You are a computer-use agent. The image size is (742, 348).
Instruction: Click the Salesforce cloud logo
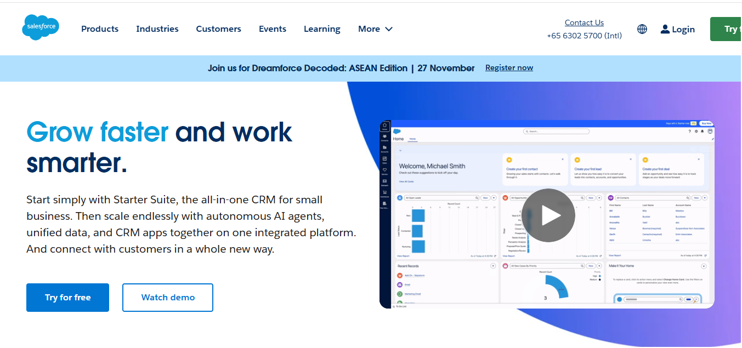click(x=40, y=27)
